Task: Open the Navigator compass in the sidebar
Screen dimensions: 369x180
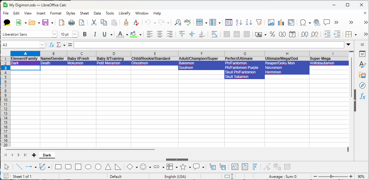Action: [x=362, y=86]
